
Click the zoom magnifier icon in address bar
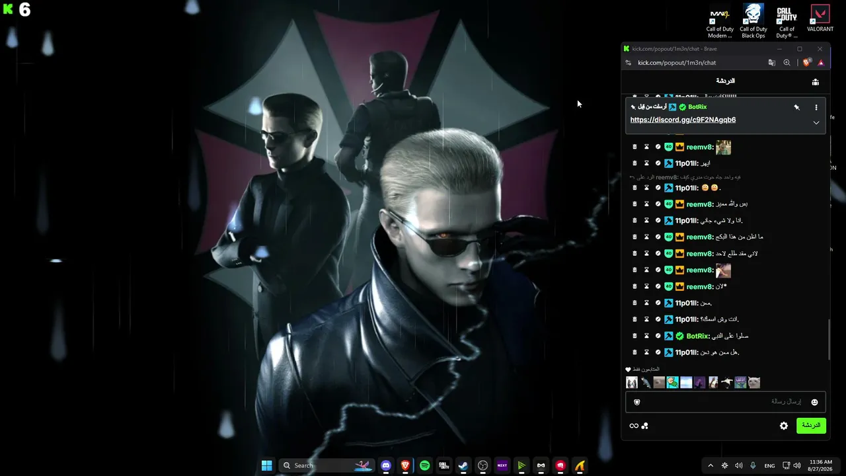(787, 63)
